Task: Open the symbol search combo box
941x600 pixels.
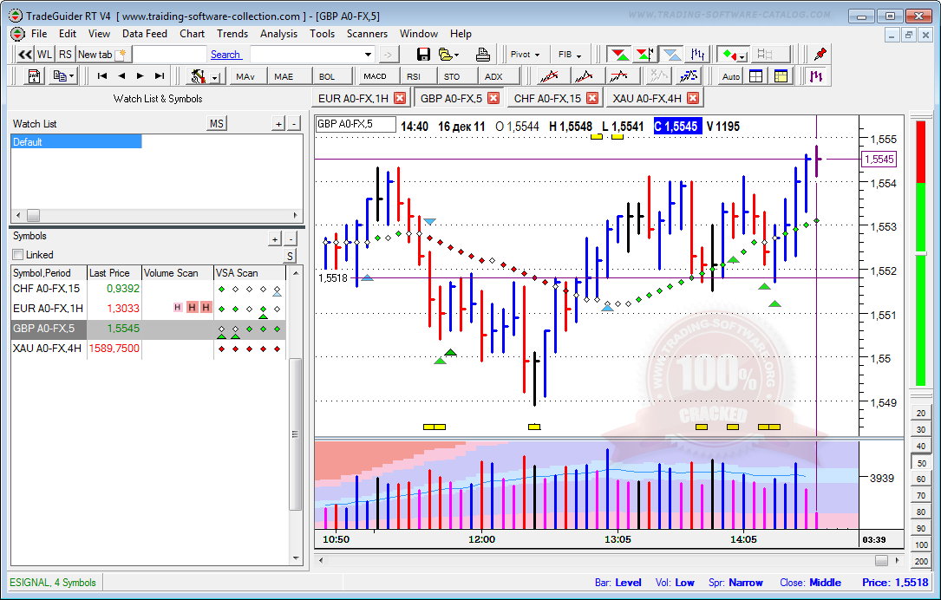Action: click(x=312, y=55)
